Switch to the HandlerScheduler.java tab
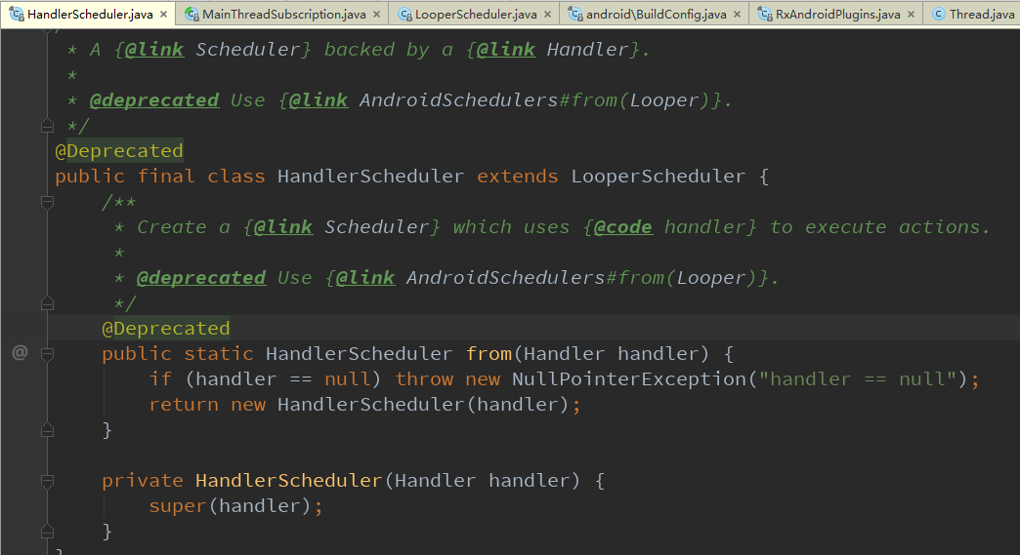Viewport: 1020px width, 555px height. click(x=88, y=14)
